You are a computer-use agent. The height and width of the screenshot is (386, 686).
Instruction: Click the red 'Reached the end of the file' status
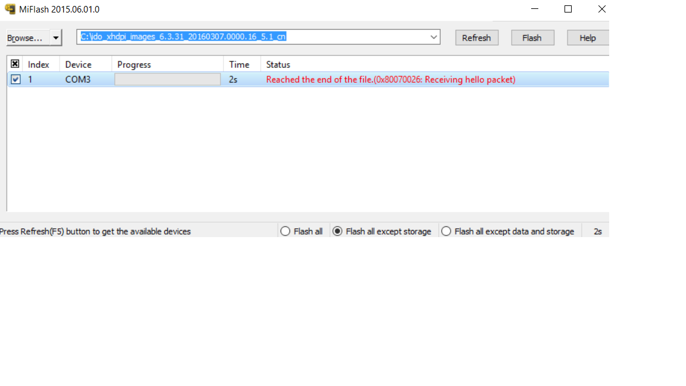coord(391,79)
